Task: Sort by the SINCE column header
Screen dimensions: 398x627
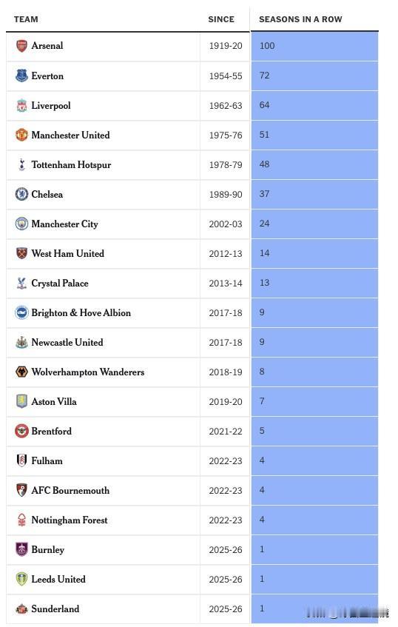Action: 221,19
